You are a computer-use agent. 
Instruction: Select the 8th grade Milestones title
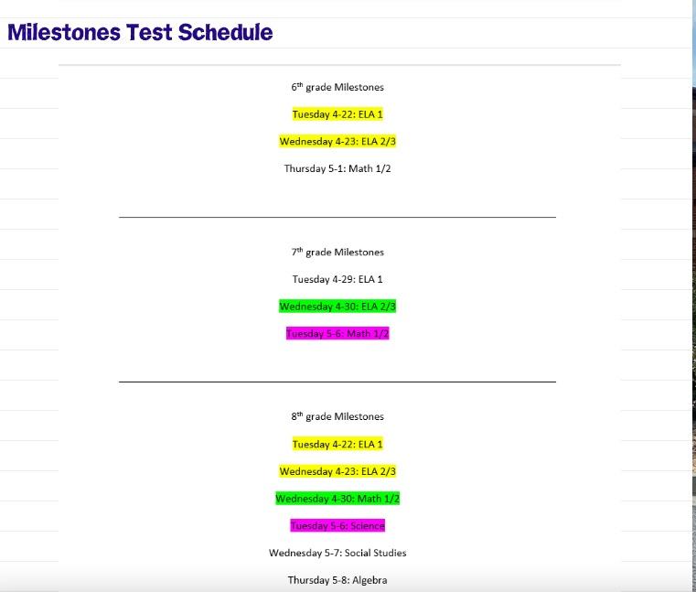pos(337,416)
